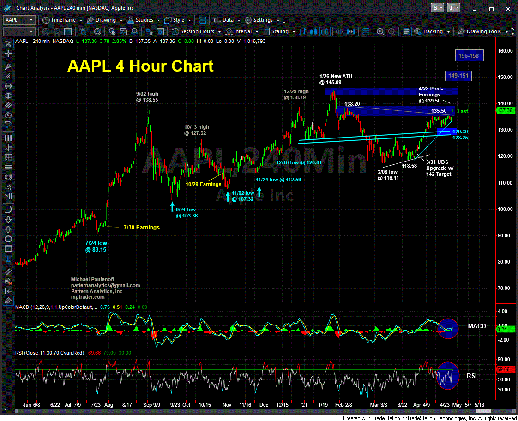Click the calendar icon in second toolbar row
This screenshot has height=421, width=518.
click(68, 32)
